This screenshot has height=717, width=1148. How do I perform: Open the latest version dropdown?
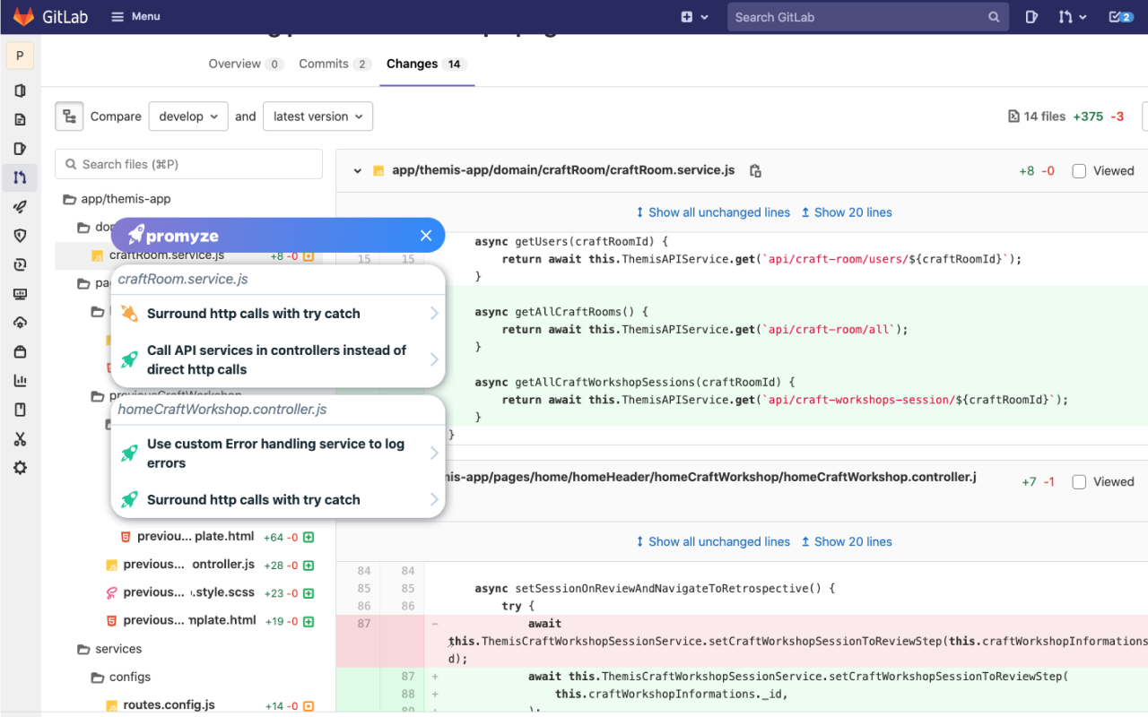(317, 117)
